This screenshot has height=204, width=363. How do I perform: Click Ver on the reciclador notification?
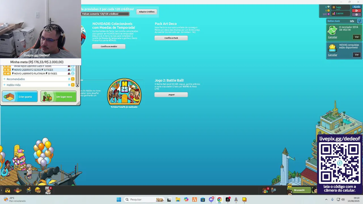pos(357,37)
